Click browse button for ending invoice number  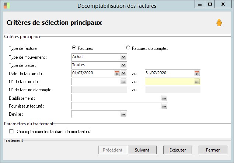point(197,82)
